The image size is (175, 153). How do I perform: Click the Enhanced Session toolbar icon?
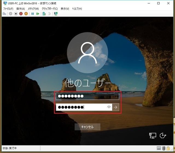(56, 13)
